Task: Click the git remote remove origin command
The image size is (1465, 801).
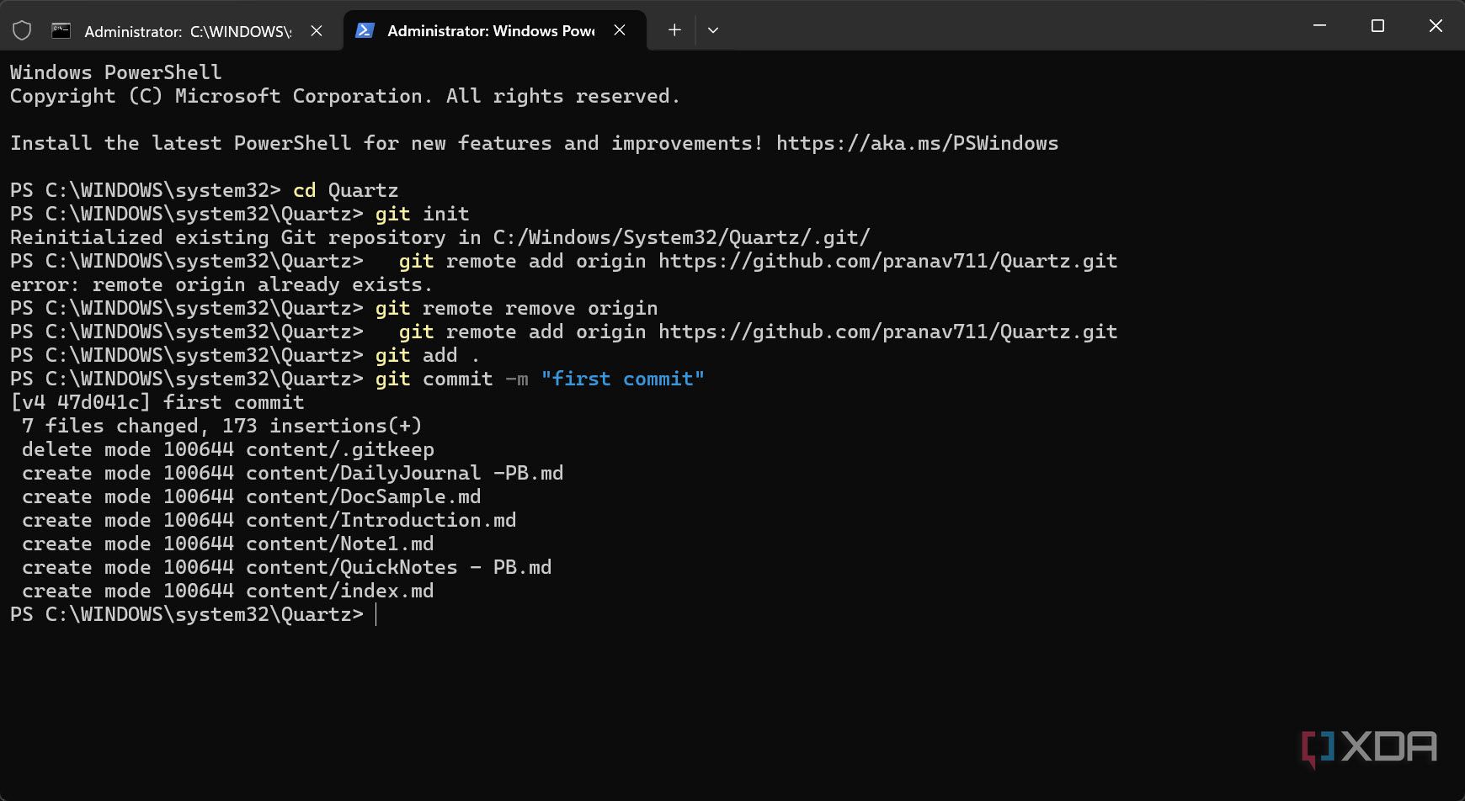Action: click(516, 308)
